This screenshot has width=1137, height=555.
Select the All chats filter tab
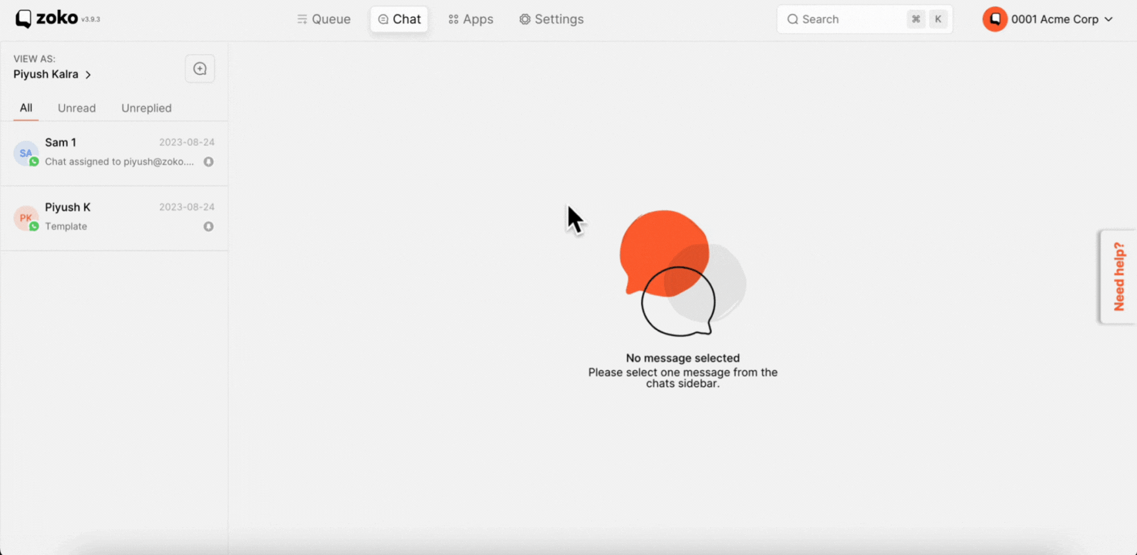click(x=26, y=108)
